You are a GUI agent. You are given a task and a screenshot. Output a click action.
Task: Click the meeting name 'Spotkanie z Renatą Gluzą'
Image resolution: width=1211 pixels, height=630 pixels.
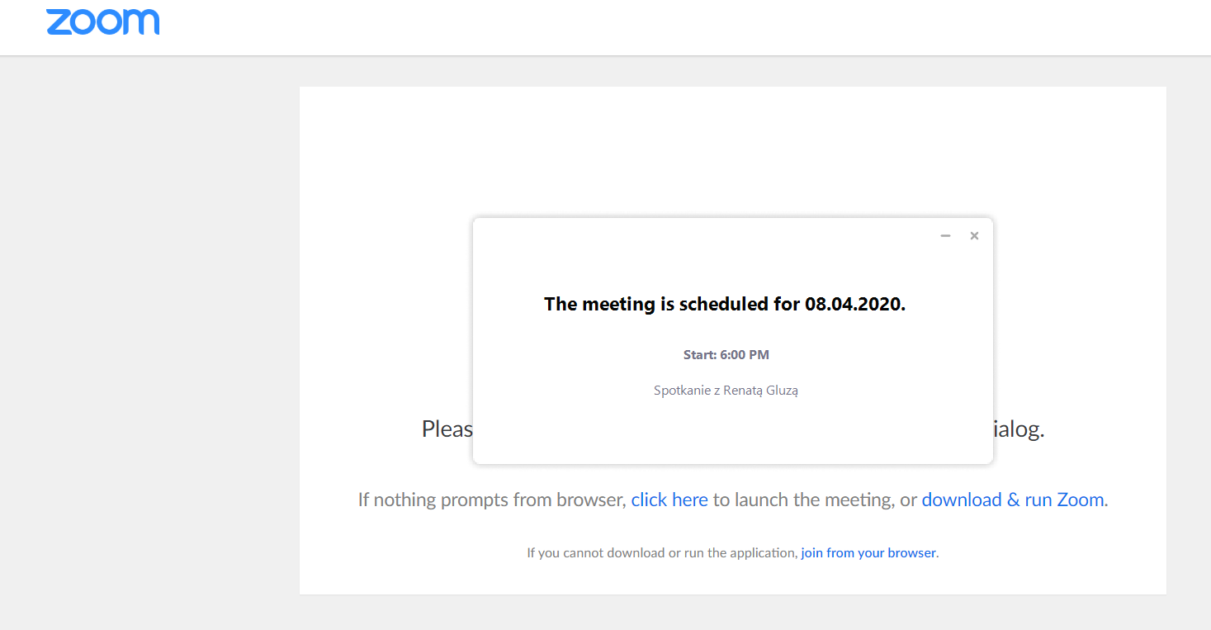pos(726,391)
